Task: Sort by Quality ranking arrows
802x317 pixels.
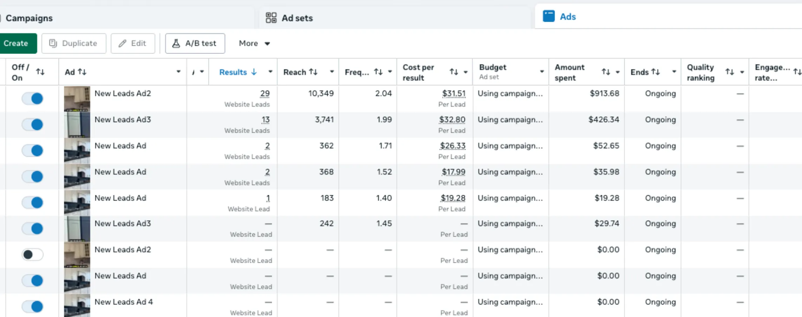Action: click(730, 72)
